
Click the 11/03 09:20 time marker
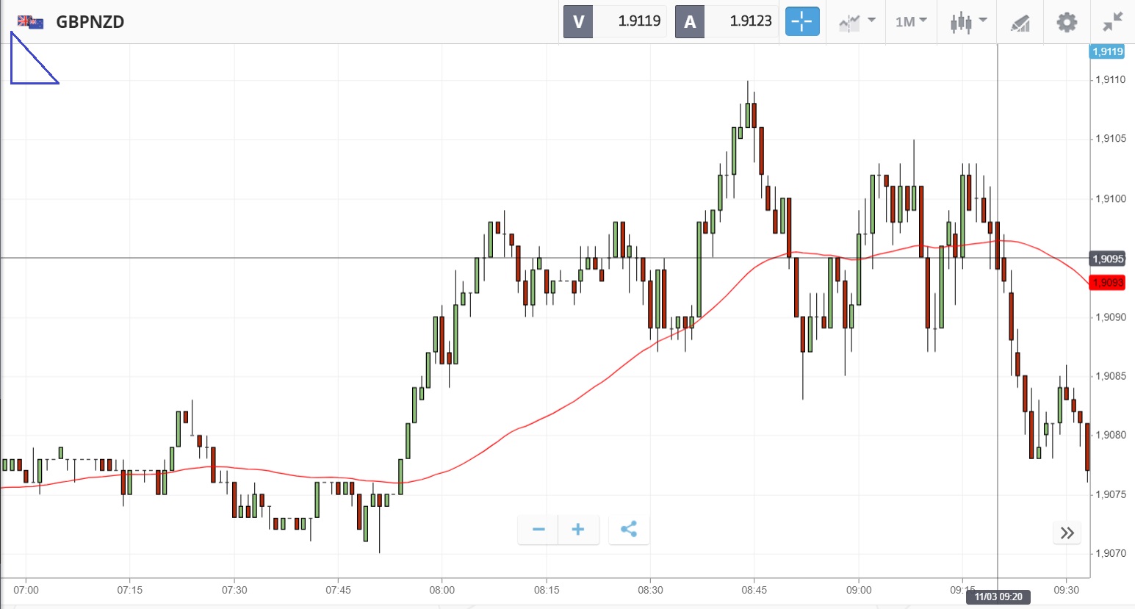[998, 597]
